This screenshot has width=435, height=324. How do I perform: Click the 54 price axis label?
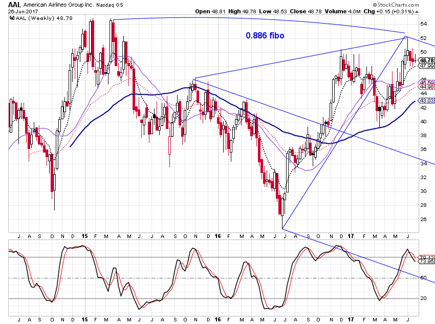click(423, 24)
